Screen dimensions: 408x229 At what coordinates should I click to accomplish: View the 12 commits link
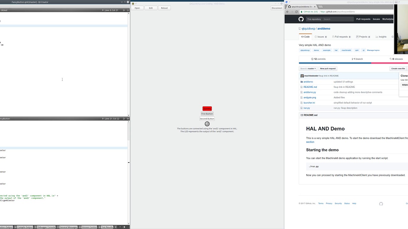point(318,59)
